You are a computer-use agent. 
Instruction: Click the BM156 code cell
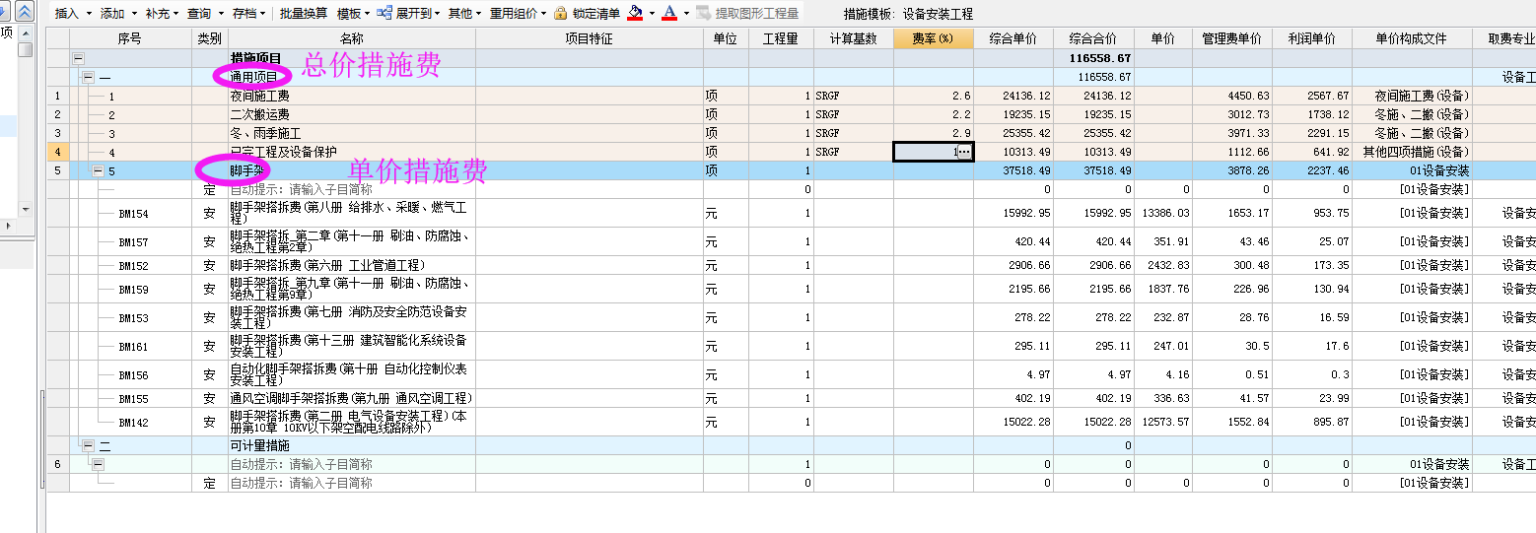[133, 375]
